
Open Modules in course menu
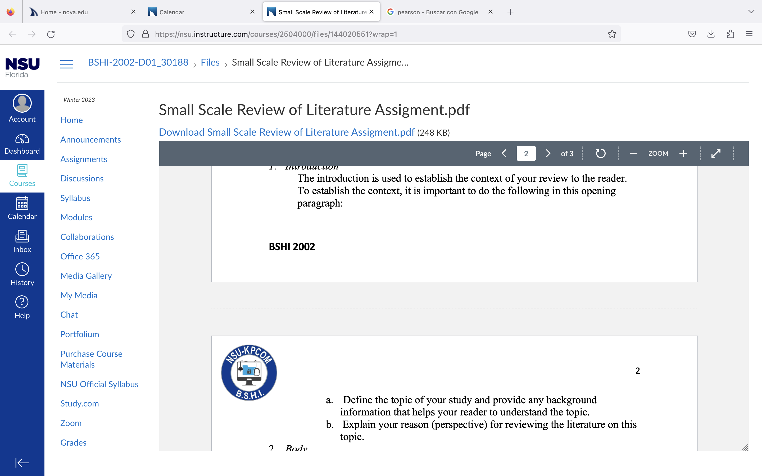click(76, 217)
